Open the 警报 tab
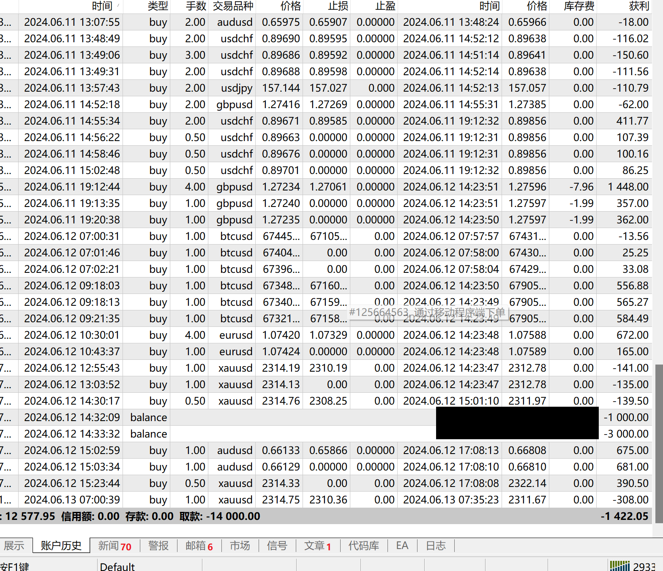 coord(158,546)
